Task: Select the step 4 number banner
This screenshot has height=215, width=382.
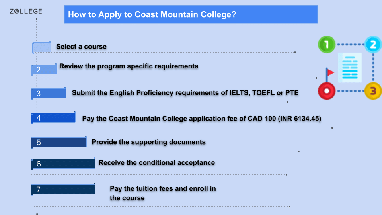Action: pyautogui.click(x=53, y=118)
